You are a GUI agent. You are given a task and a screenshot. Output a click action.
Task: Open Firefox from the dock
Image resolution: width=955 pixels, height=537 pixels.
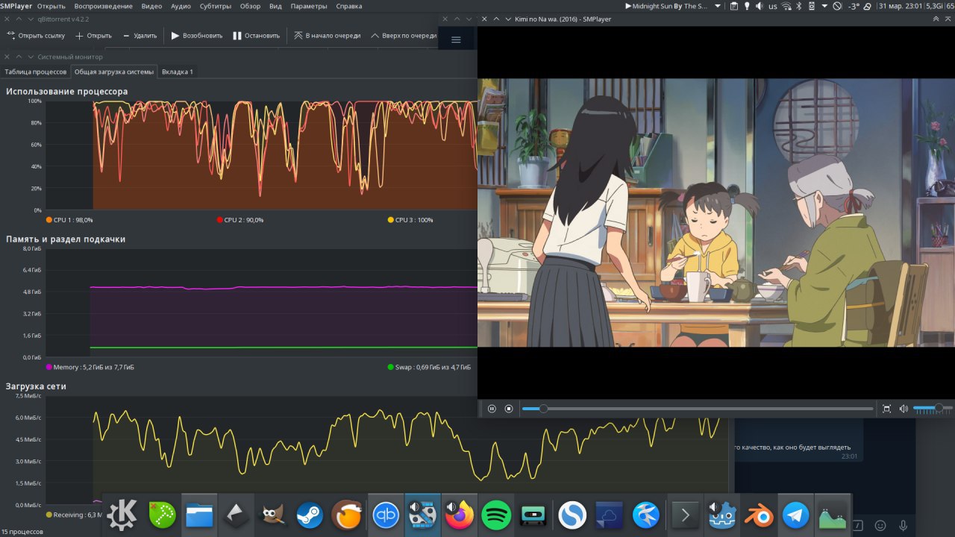460,515
